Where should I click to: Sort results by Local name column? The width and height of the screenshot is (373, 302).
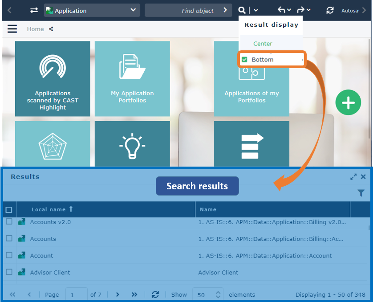coord(49,209)
